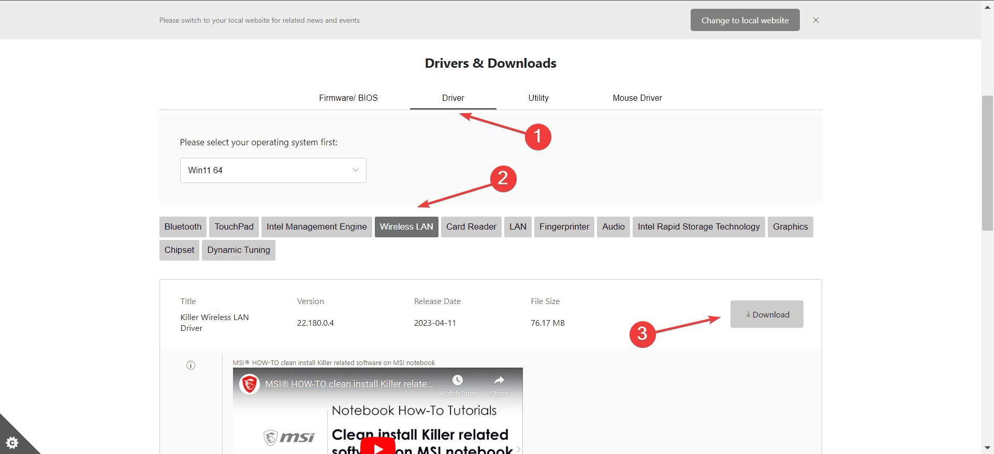
Task: Open cookie settings gear icon
Action: pos(12,443)
